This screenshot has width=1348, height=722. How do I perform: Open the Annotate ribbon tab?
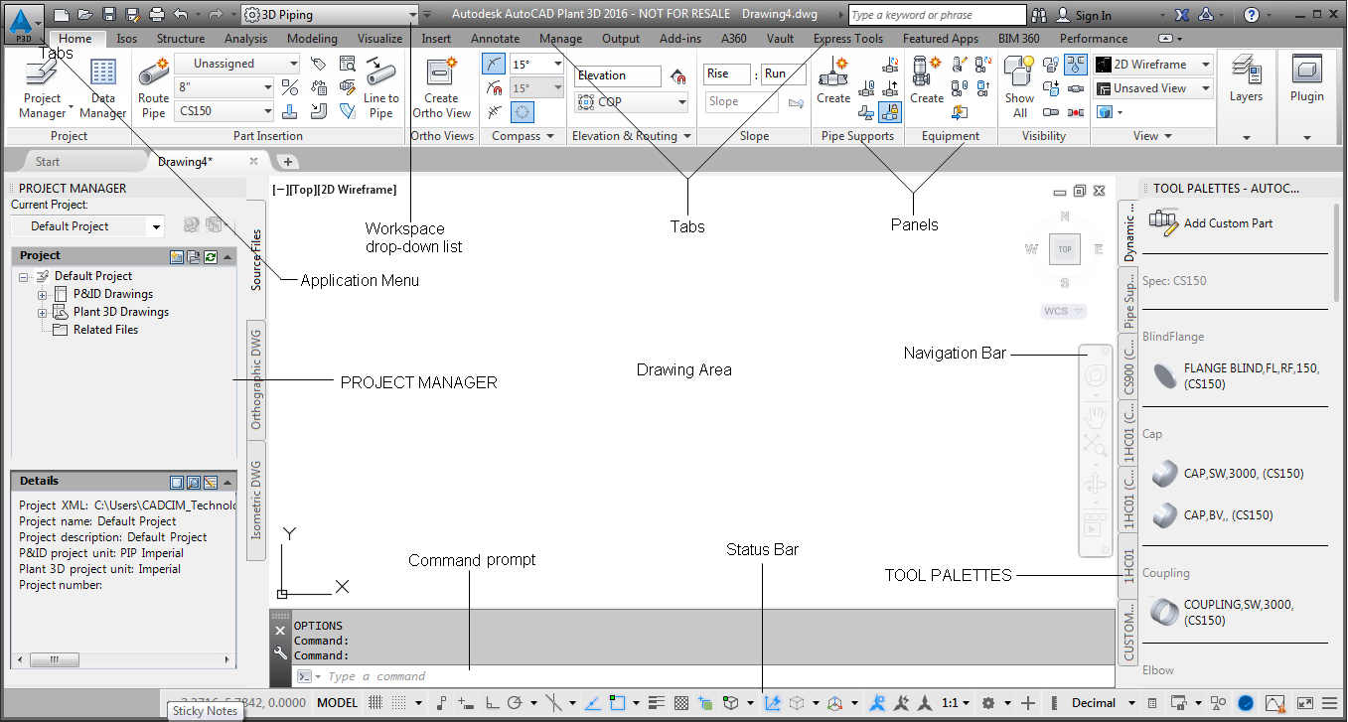tap(495, 39)
